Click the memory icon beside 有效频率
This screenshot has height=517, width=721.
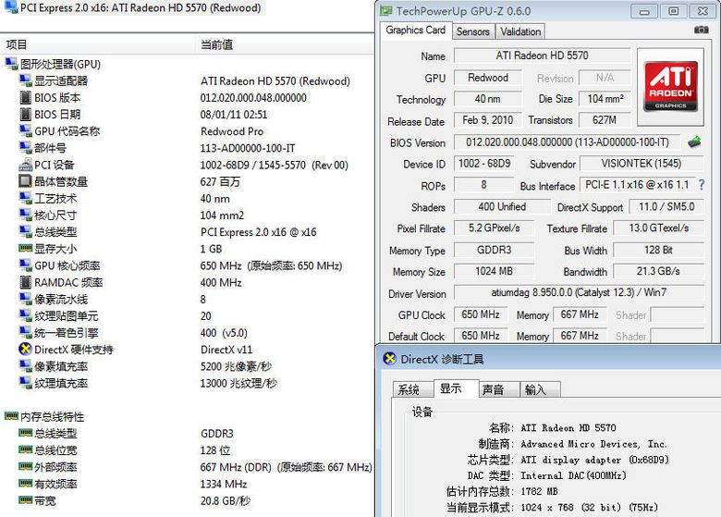pos(25,484)
